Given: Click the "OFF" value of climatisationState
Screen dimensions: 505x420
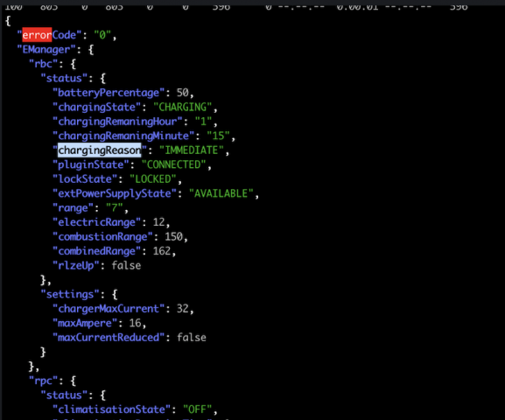Looking at the screenshot, I should 197,409.
